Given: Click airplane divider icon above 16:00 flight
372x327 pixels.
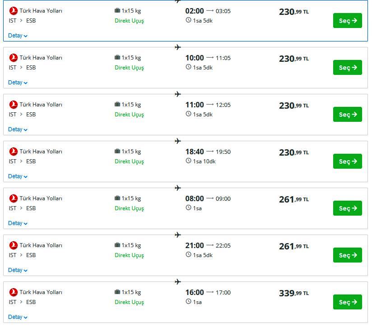Looking at the screenshot, I should point(178,282).
